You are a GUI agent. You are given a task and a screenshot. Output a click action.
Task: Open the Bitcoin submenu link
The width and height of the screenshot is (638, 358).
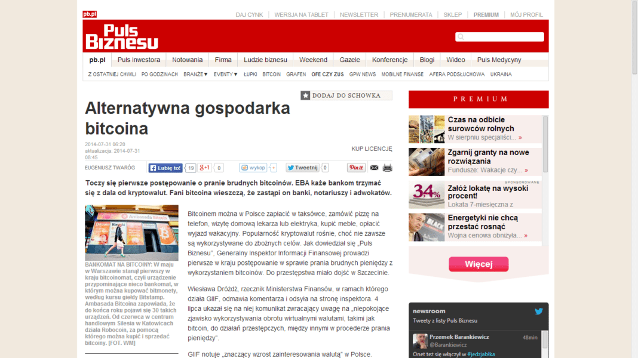pos(271,75)
